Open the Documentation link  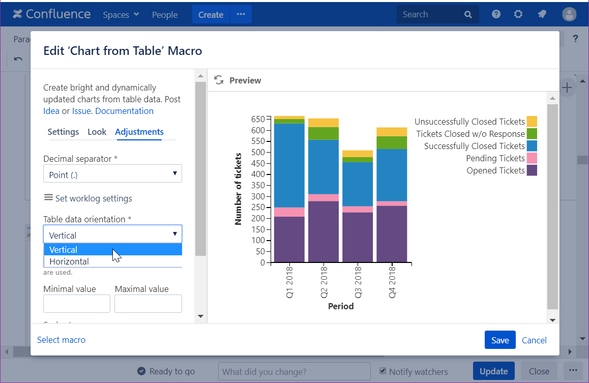[x=124, y=111]
